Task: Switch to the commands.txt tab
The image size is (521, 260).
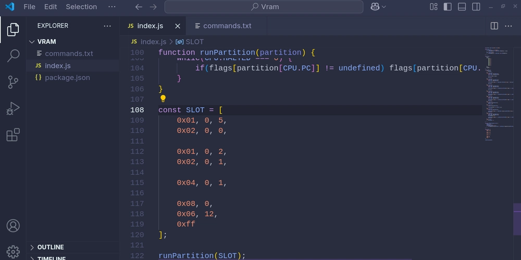Action: coord(227,26)
